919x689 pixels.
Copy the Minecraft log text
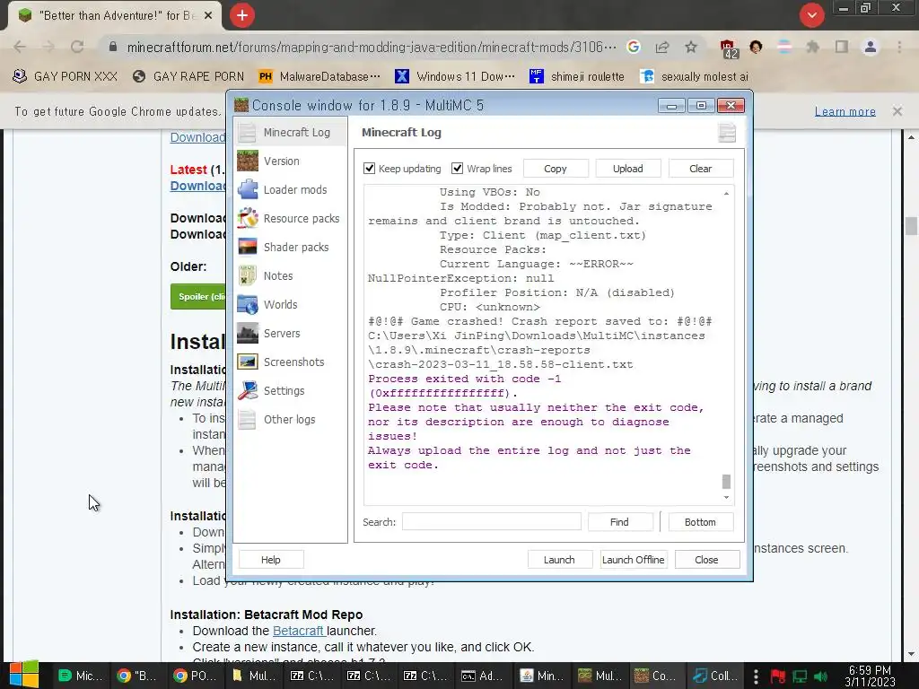click(555, 169)
